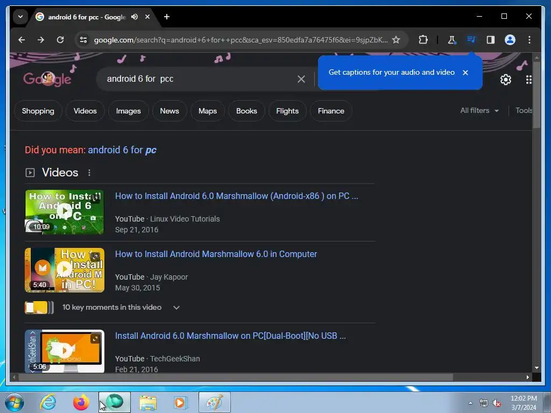Launch Firefox from the taskbar
551x413 pixels.
tap(81, 402)
